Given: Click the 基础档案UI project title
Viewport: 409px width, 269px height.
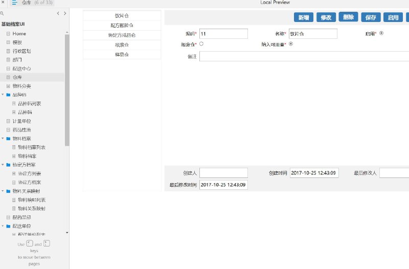Looking at the screenshot, I should pyautogui.click(x=13, y=24).
